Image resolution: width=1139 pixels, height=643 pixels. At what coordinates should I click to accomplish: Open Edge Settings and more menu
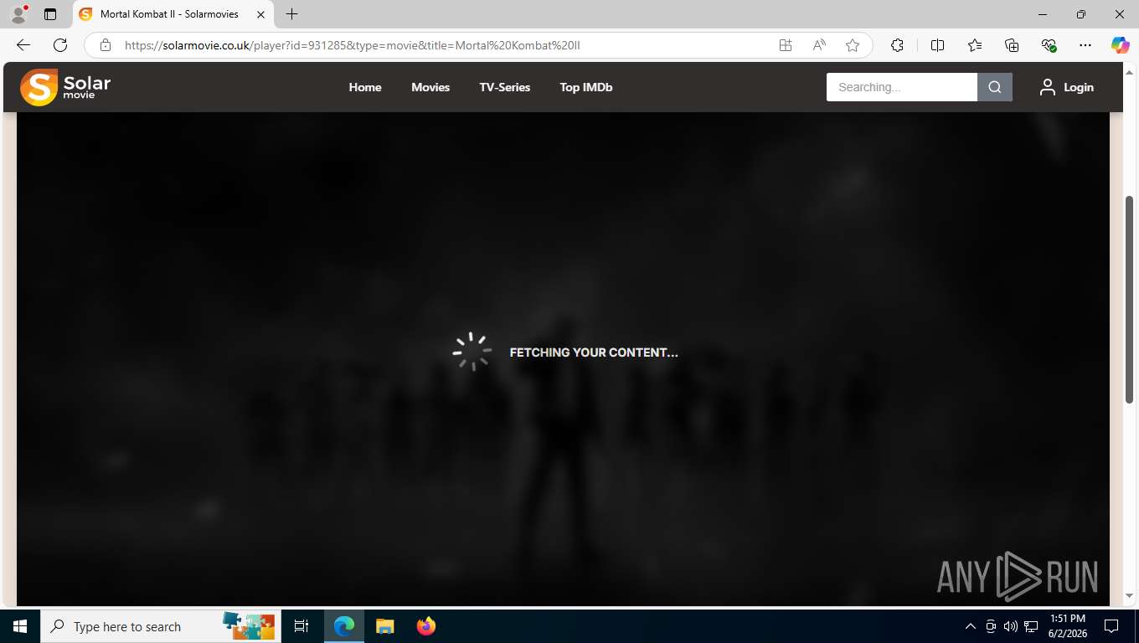1085,45
